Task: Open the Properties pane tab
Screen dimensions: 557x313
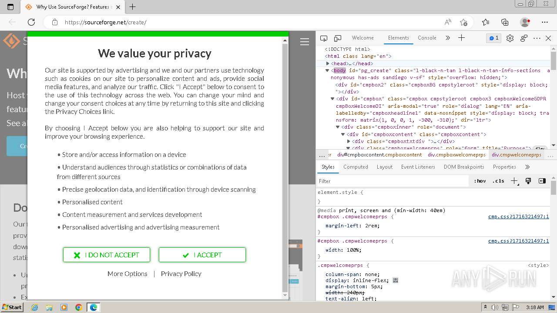Action: 504,167
